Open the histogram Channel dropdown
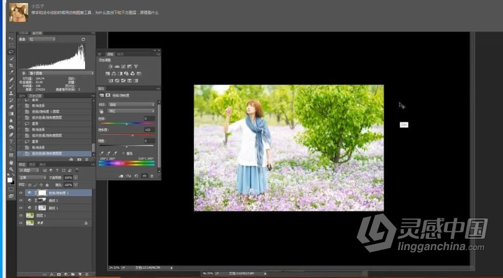 click(x=42, y=39)
